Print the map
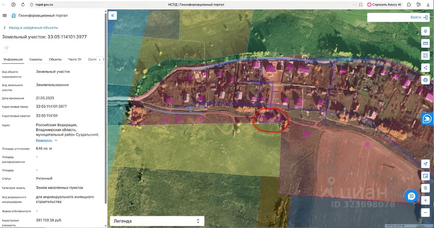The height and width of the screenshot is (228, 434). tap(425, 80)
